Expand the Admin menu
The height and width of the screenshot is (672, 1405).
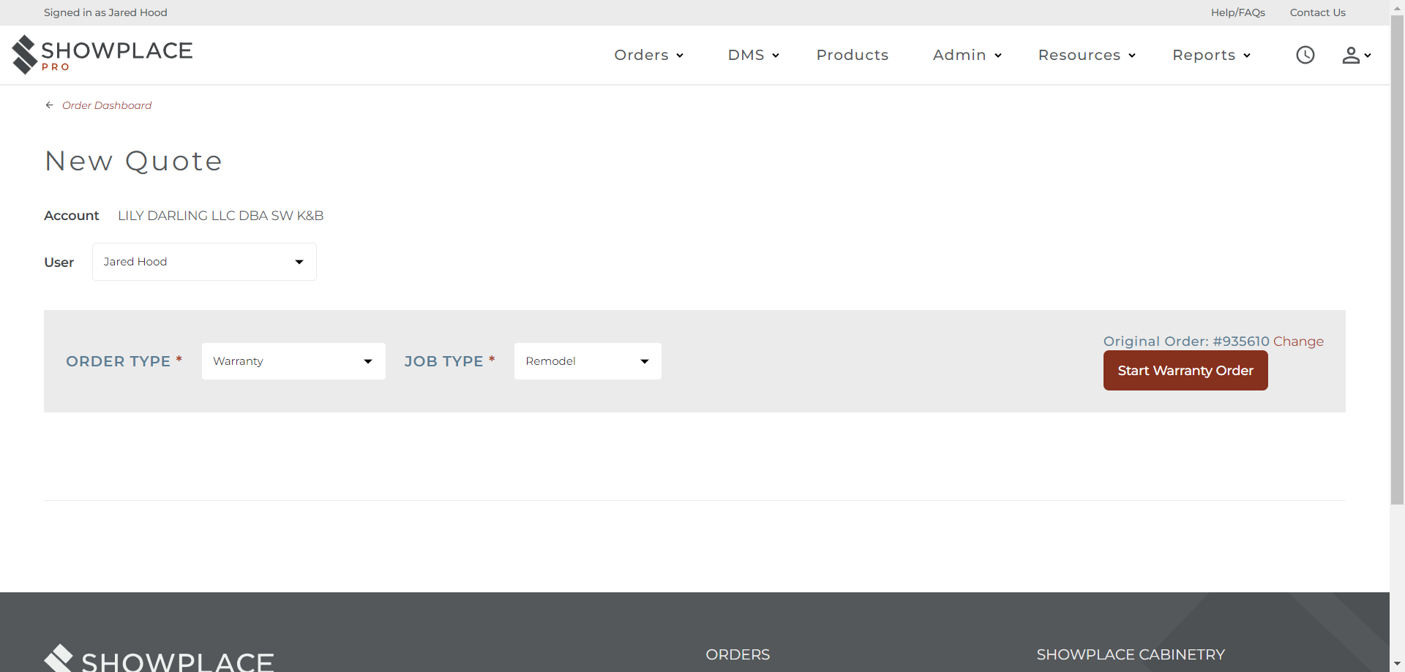coord(967,55)
